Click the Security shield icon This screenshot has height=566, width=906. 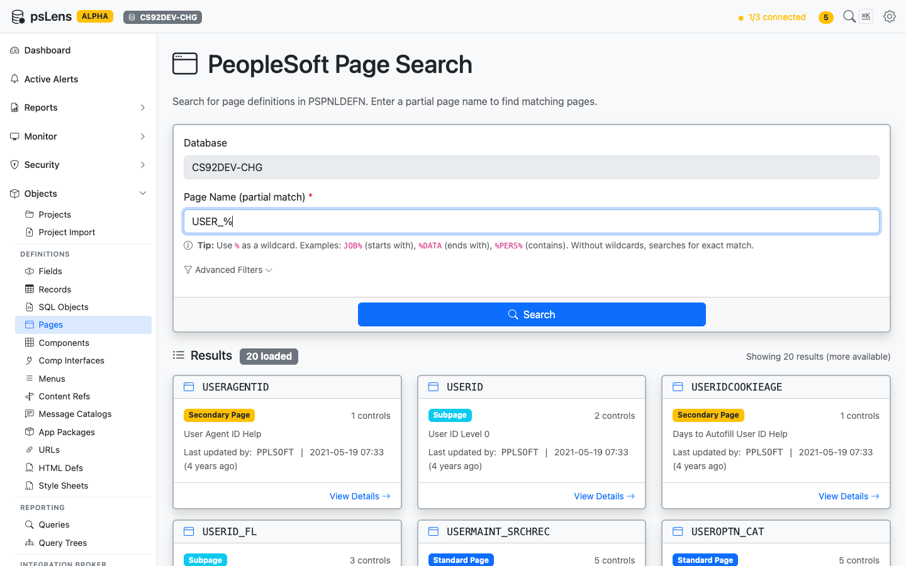pyautogui.click(x=14, y=165)
